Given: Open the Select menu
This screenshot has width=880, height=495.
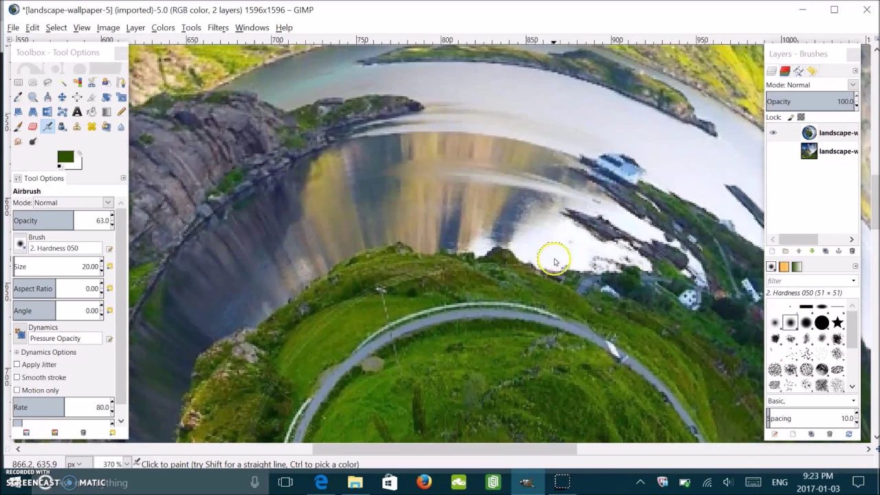Looking at the screenshot, I should coord(56,27).
